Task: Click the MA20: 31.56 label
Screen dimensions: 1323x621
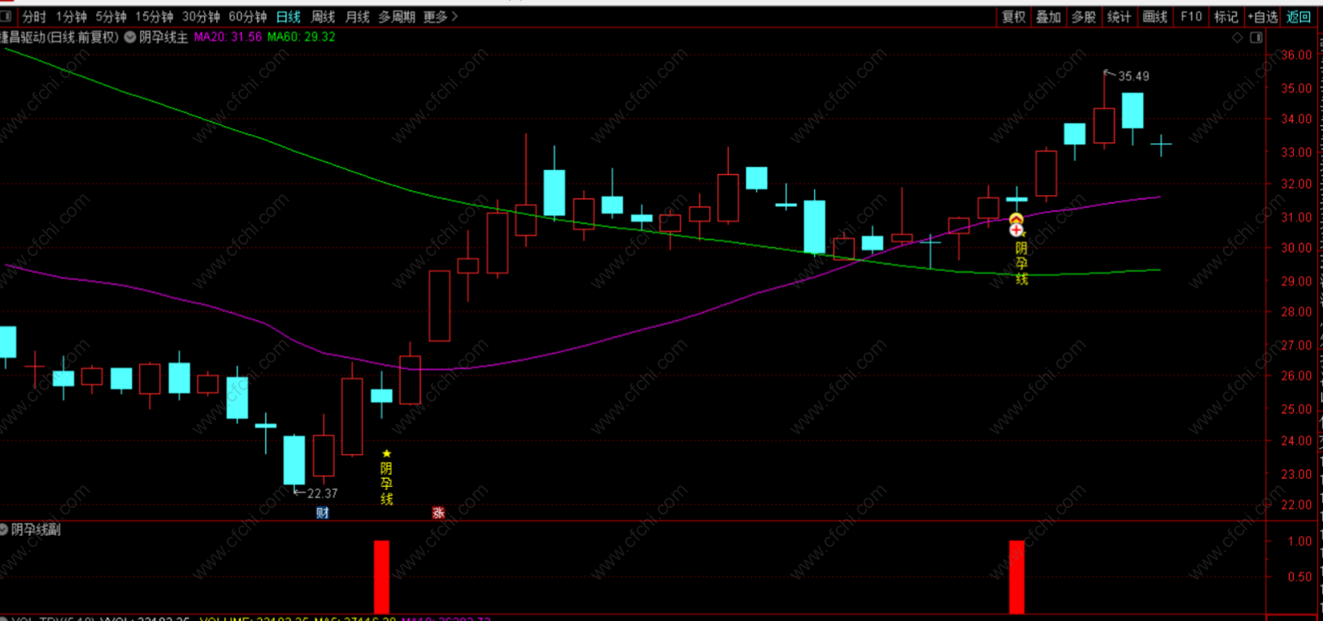Action: (228, 37)
